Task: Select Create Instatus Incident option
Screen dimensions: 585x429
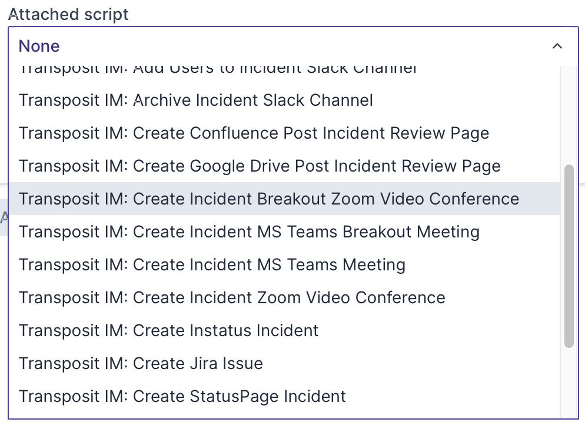Action: (x=168, y=331)
